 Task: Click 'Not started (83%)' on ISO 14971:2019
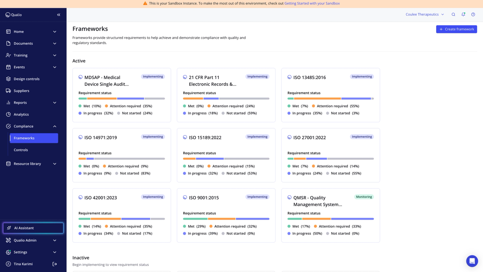tap(133, 173)
